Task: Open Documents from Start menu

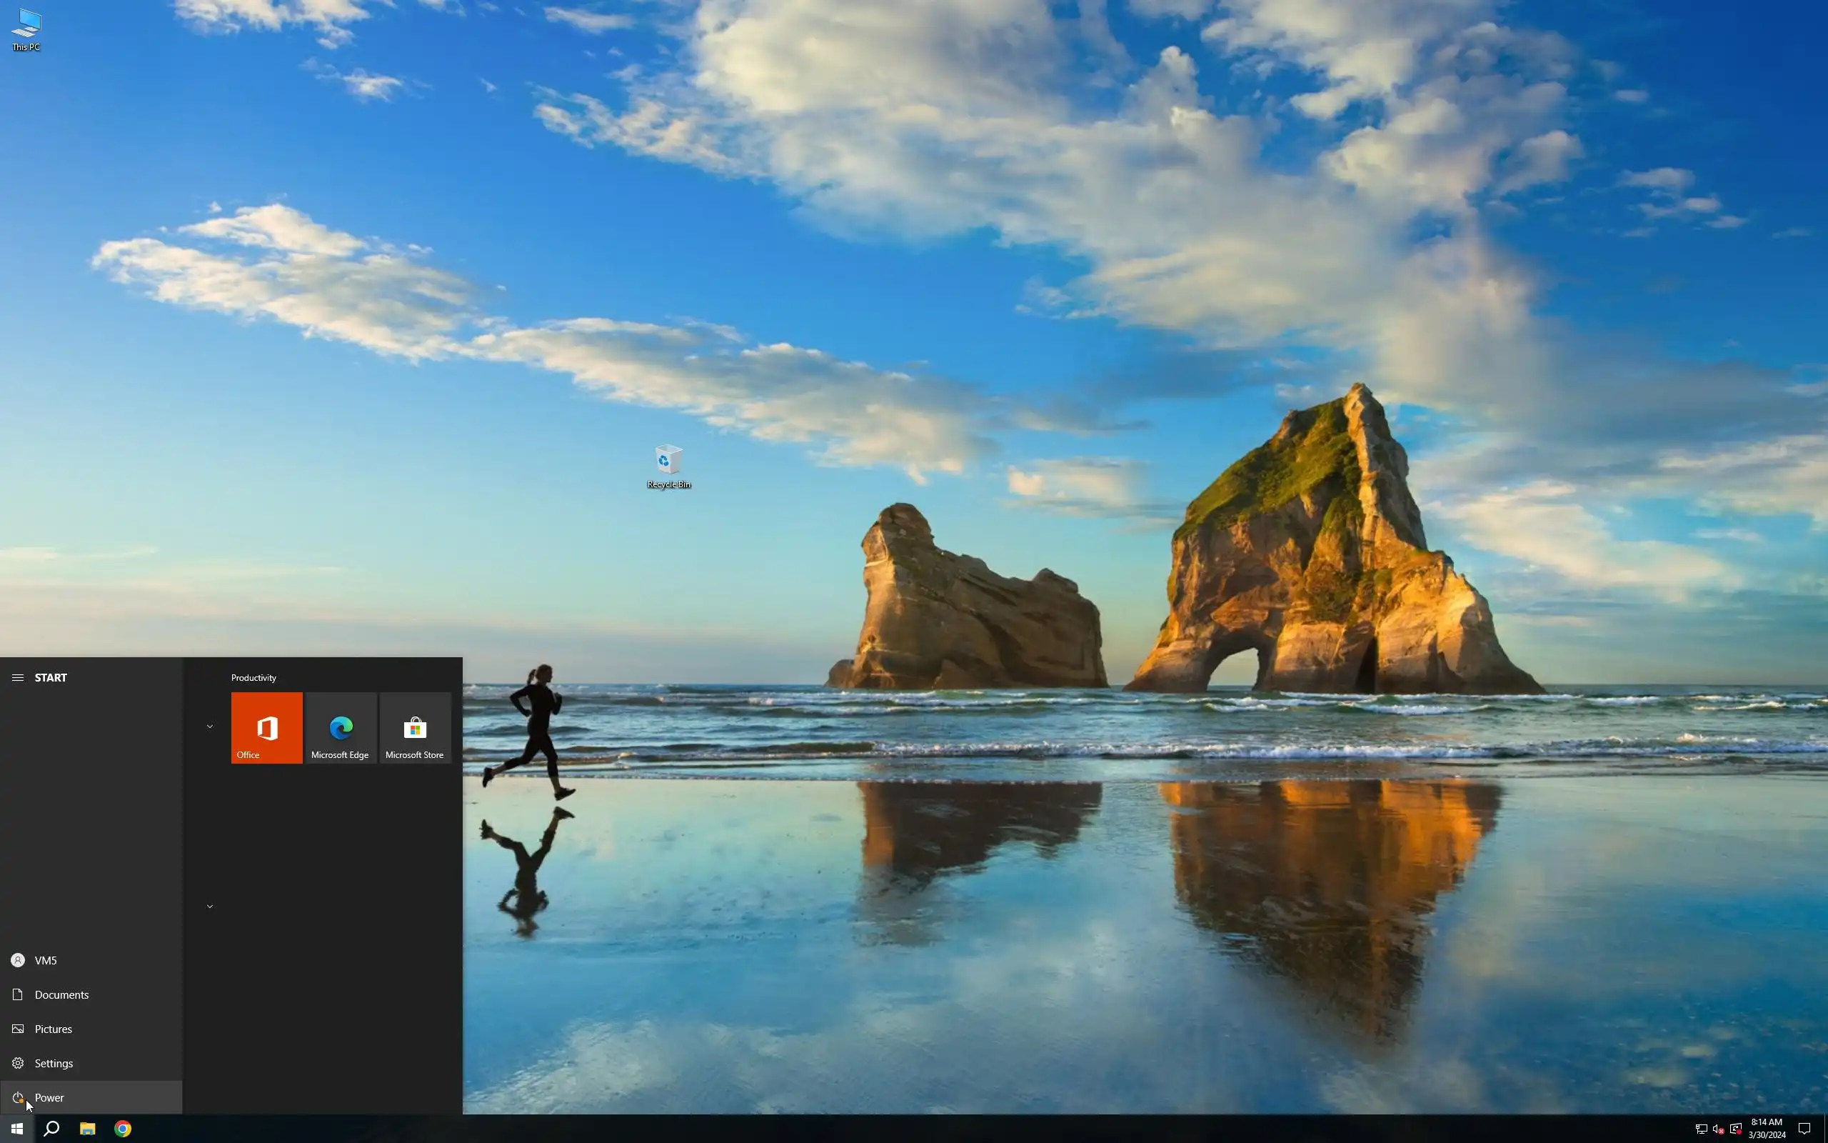Action: click(61, 994)
